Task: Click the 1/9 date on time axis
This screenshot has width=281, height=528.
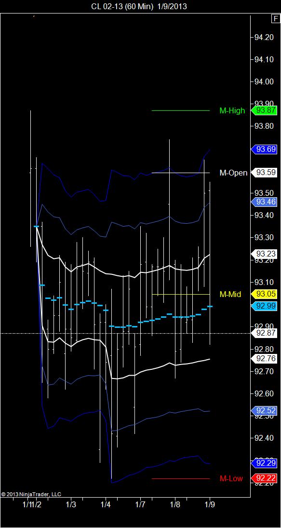Action: (210, 505)
